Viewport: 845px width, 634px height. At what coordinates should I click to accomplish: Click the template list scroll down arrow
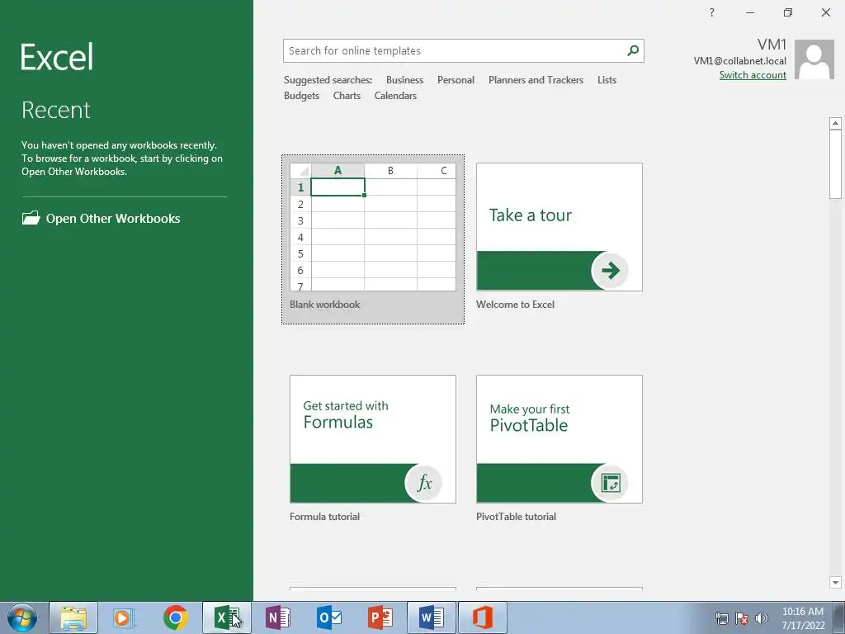835,582
